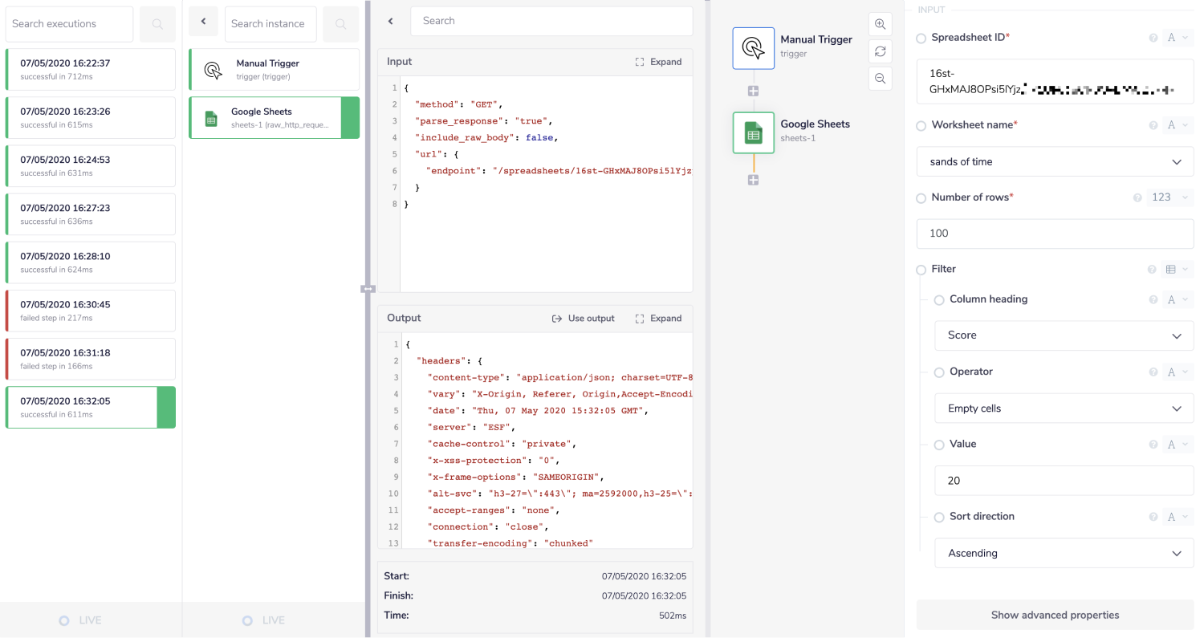The image size is (1204, 638).
Task: Click Show advanced properties button
Action: click(x=1055, y=615)
